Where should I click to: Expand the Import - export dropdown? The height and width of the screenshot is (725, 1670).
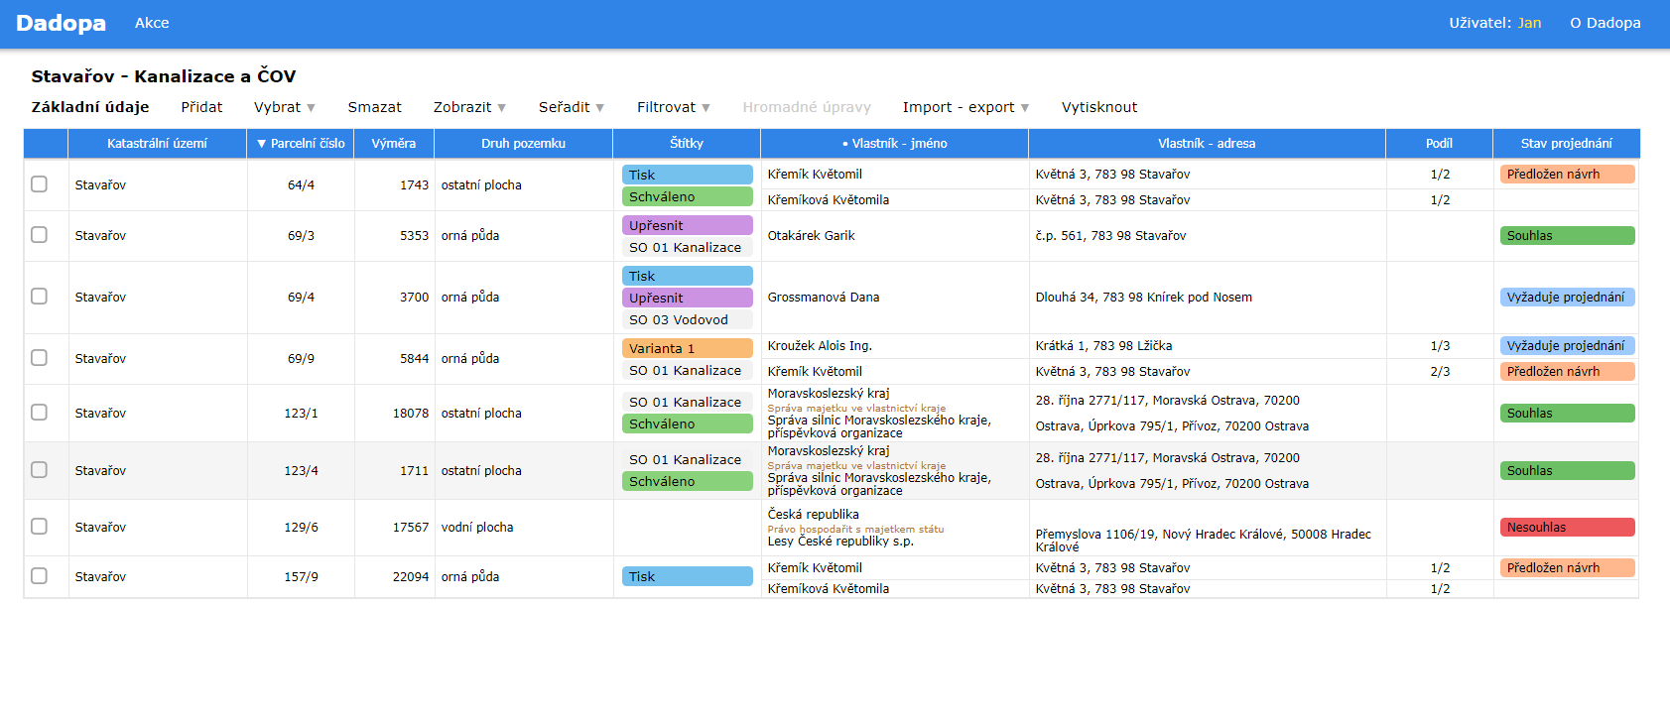pos(965,107)
